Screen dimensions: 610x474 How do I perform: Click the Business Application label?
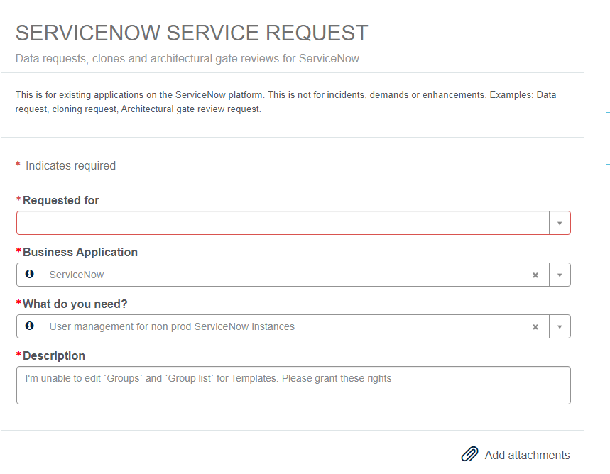80,252
